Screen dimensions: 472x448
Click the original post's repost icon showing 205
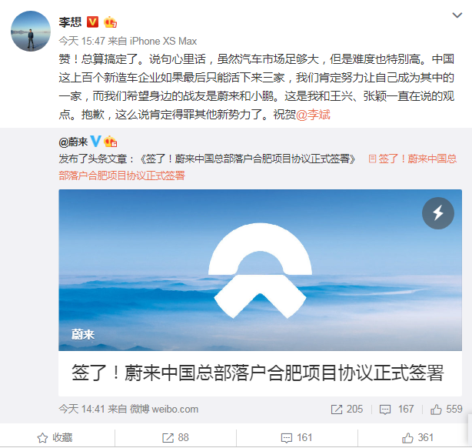click(347, 410)
